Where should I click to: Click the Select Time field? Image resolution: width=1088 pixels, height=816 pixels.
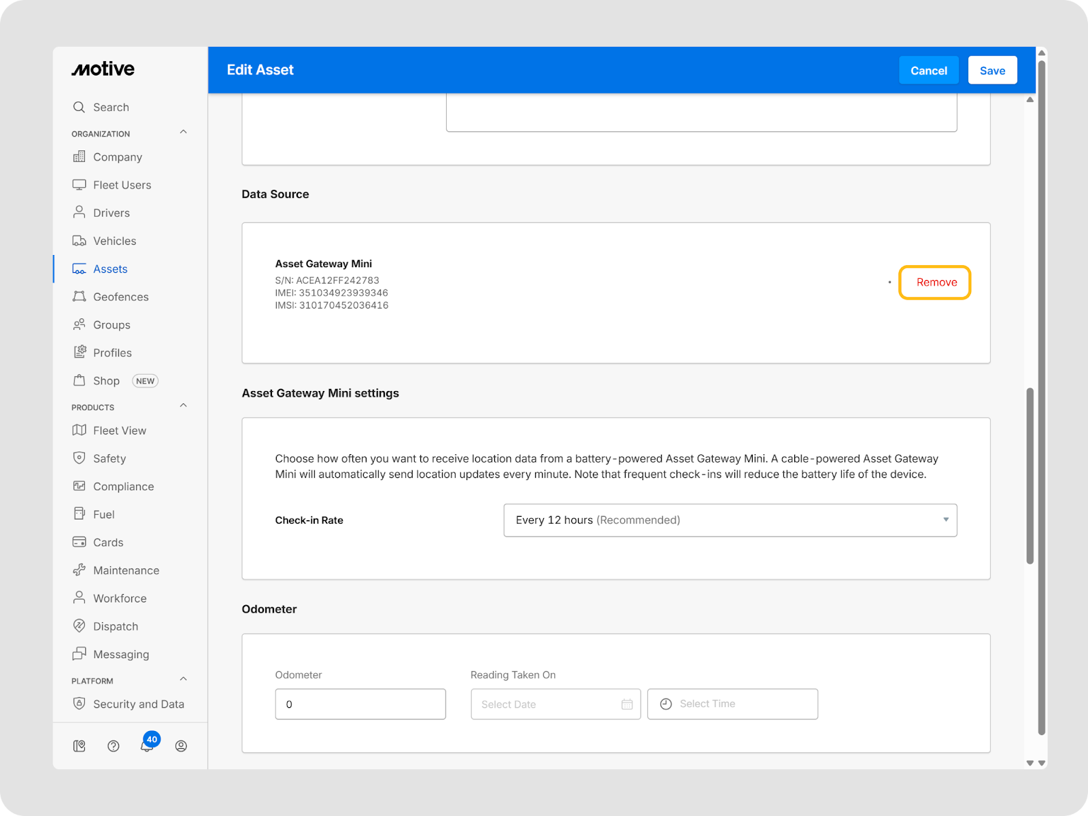coord(732,704)
